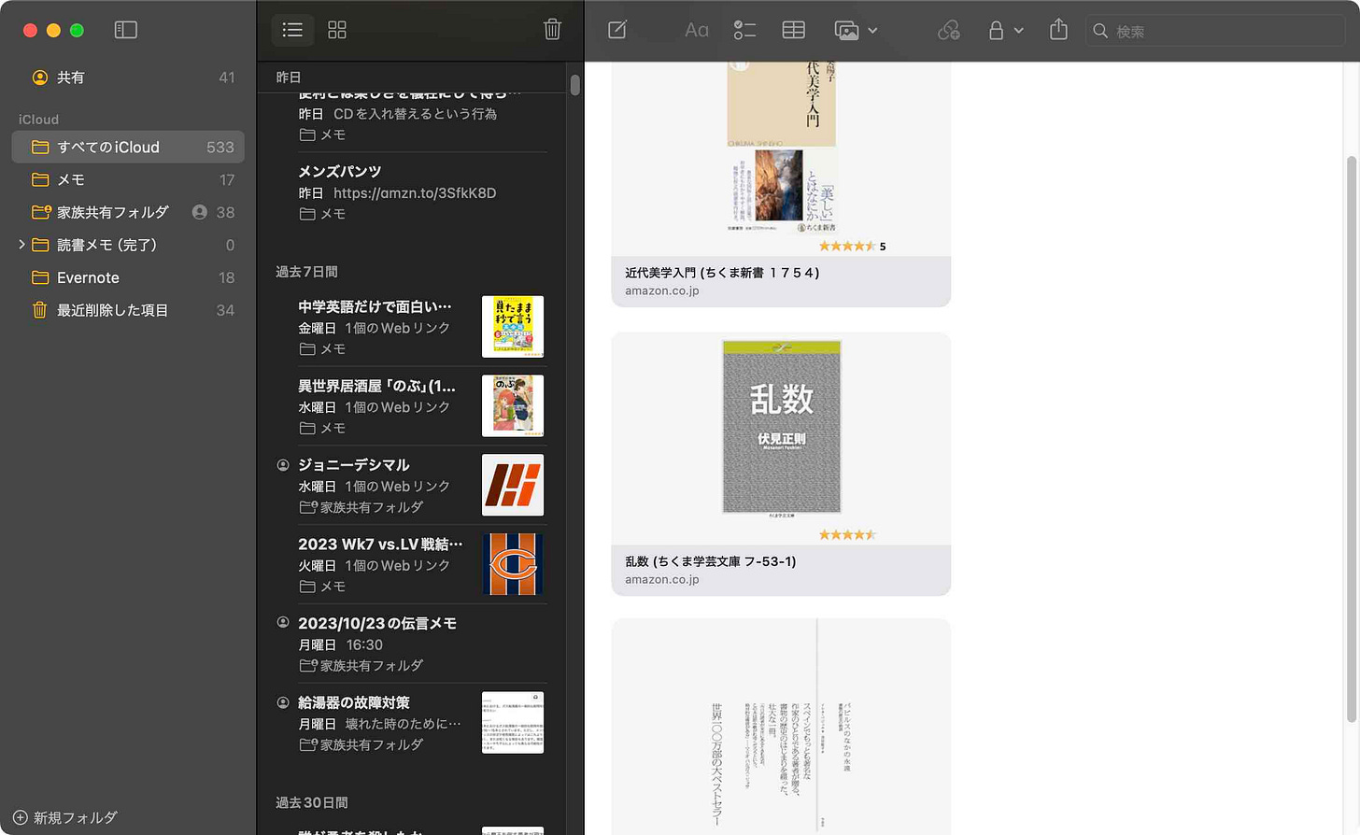Click the 2023 Wk7 vs.LV 戦結 note title
This screenshot has width=1360, height=835.
(380, 544)
